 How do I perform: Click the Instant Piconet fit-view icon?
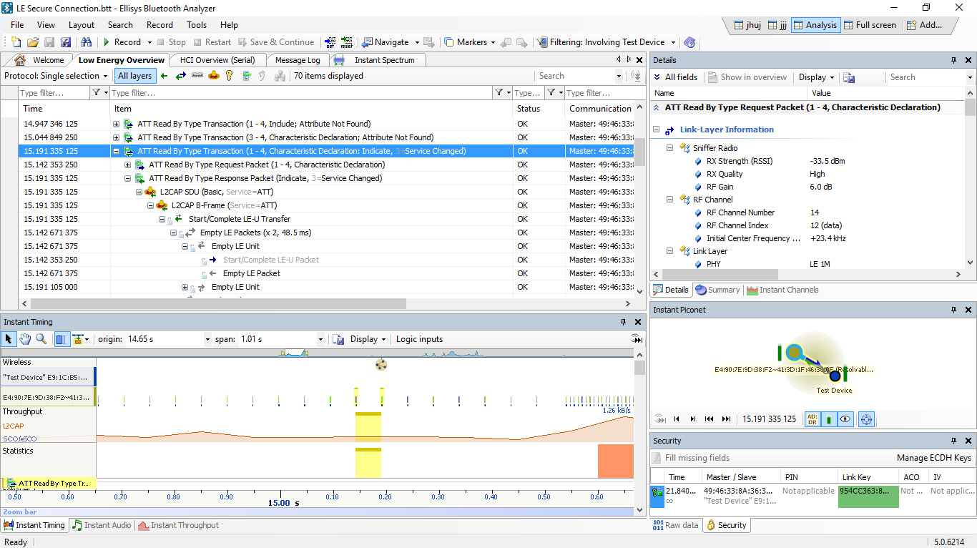tap(865, 419)
